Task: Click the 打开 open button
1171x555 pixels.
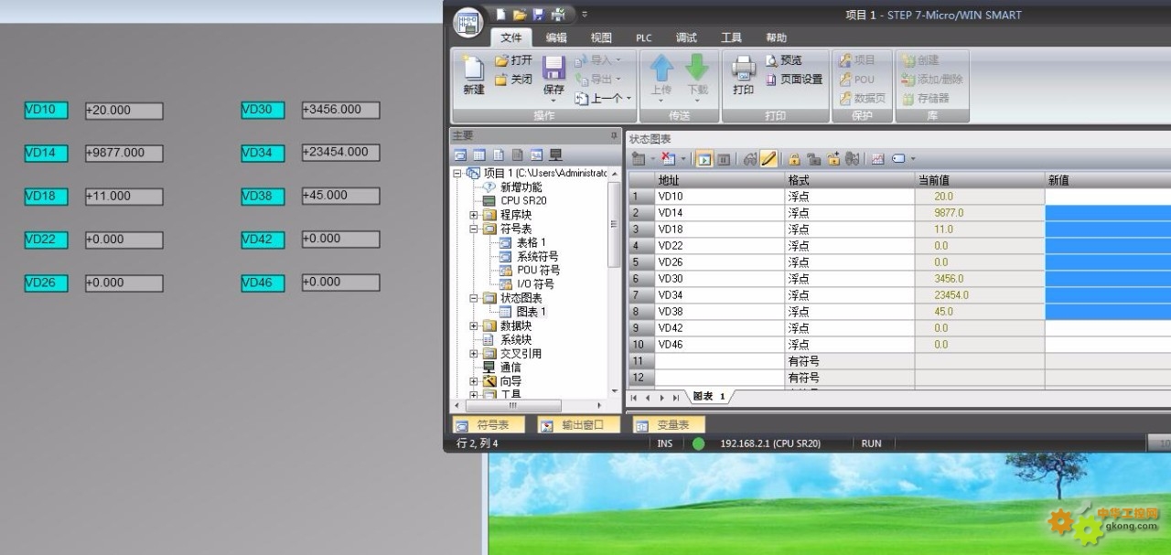Action: [x=513, y=60]
